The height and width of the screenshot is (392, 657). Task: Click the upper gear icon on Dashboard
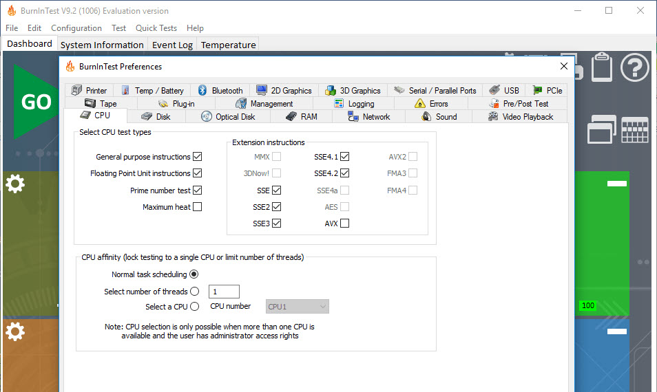pyautogui.click(x=15, y=184)
